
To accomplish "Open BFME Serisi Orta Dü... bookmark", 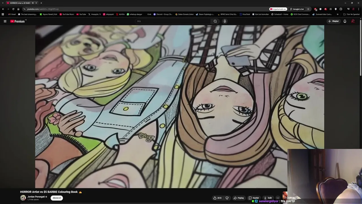I will pyautogui.click(x=227, y=14).
